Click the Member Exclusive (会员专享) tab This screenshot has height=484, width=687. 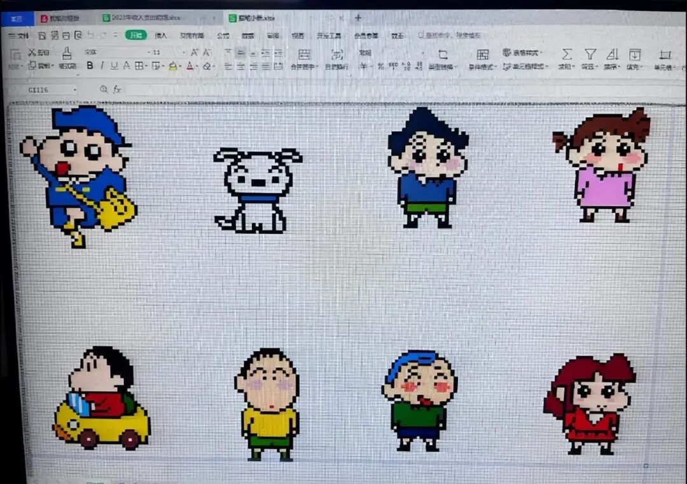point(366,36)
